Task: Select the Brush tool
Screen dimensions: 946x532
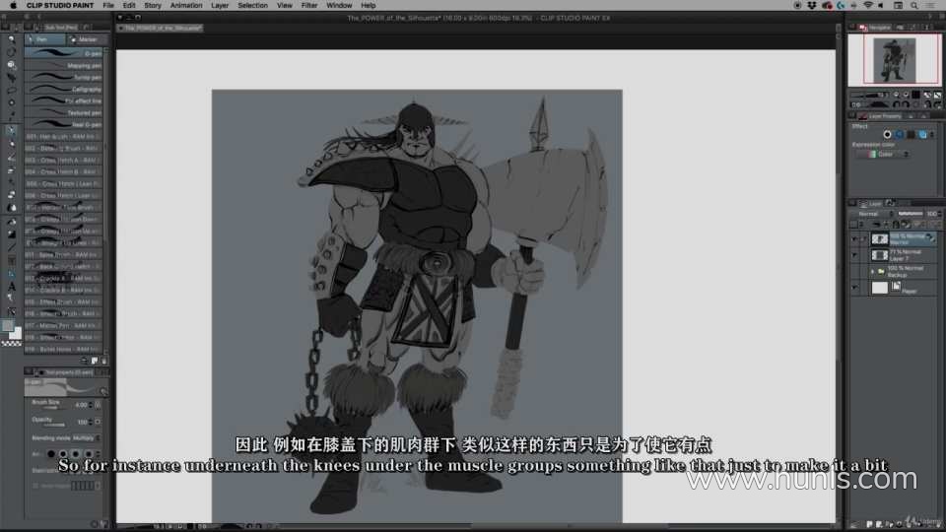Action: (11, 157)
